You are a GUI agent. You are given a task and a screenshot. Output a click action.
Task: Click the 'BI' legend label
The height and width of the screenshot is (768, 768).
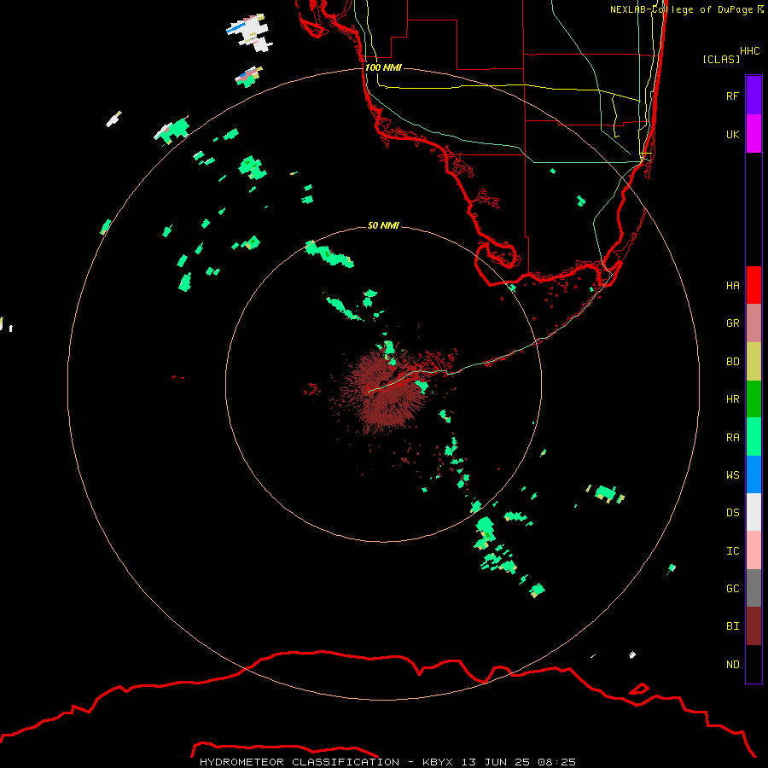point(732,626)
